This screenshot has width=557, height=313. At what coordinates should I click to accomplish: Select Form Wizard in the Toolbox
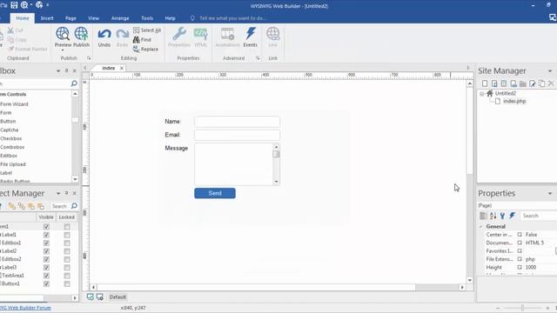pyautogui.click(x=14, y=104)
